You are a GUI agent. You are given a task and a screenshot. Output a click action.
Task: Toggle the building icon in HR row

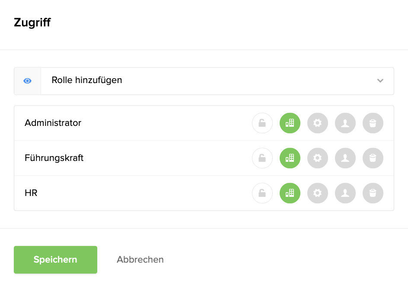click(x=290, y=193)
